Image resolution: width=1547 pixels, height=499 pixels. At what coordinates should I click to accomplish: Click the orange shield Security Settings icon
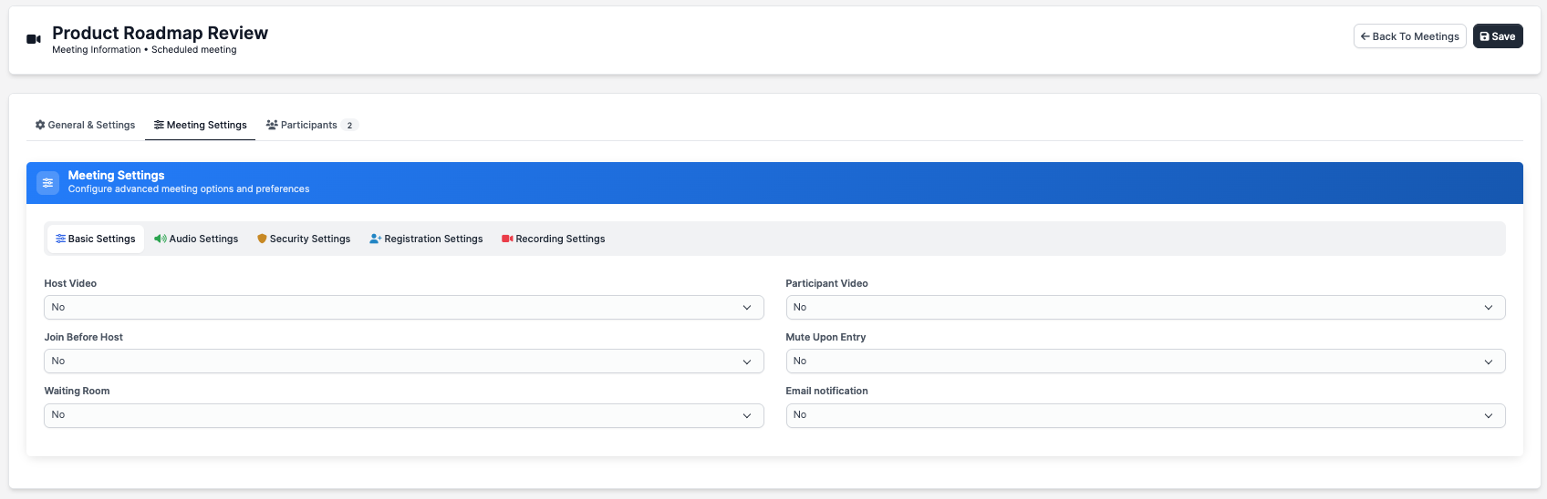pyautogui.click(x=262, y=239)
